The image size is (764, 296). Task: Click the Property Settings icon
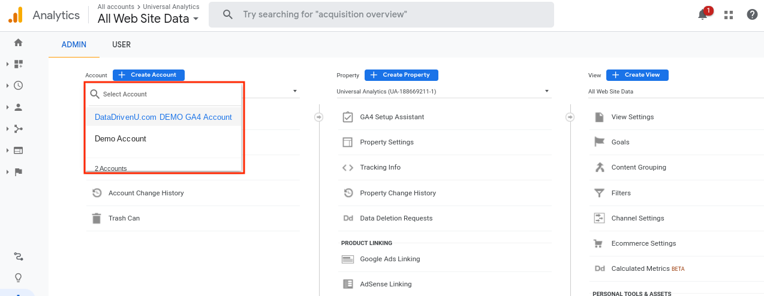pyautogui.click(x=348, y=142)
